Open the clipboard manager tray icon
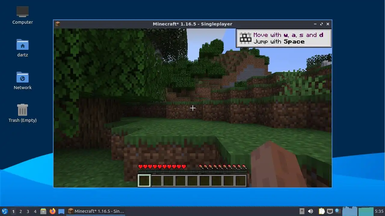The image size is (385, 216). tap(322, 211)
